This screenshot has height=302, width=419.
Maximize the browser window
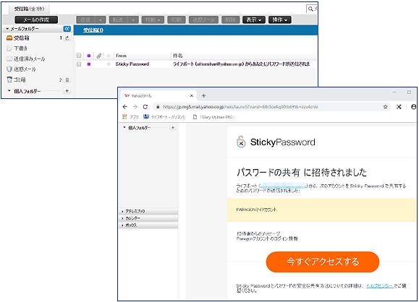tap(409, 92)
